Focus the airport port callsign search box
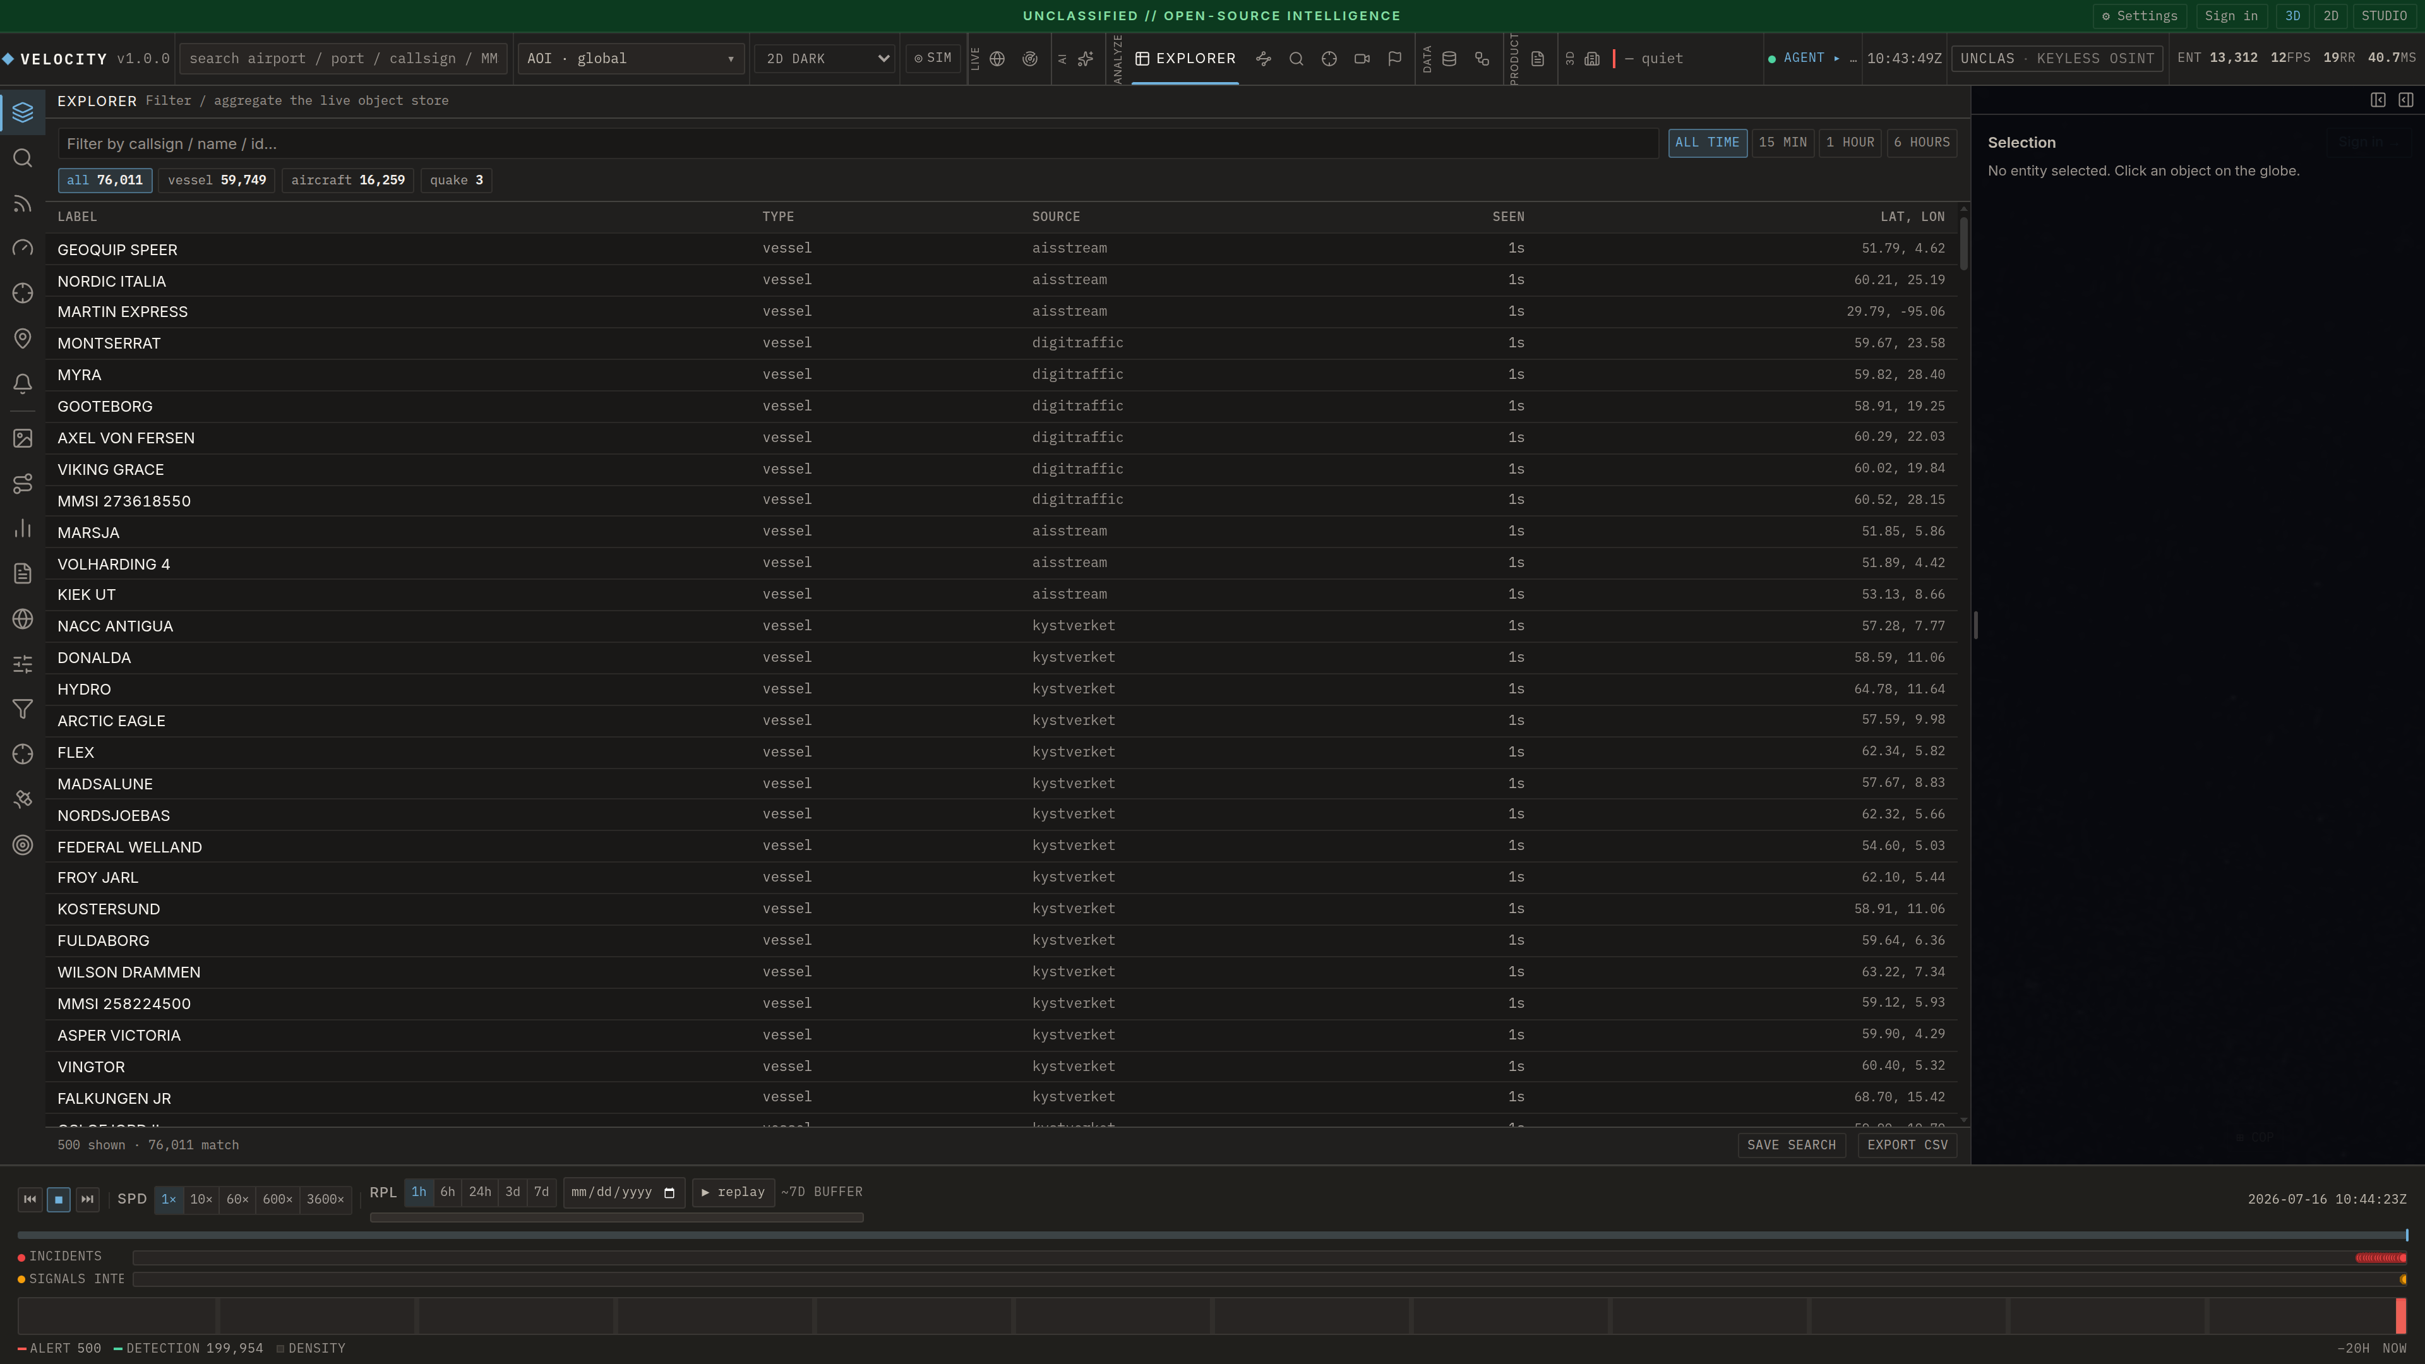 tap(344, 58)
